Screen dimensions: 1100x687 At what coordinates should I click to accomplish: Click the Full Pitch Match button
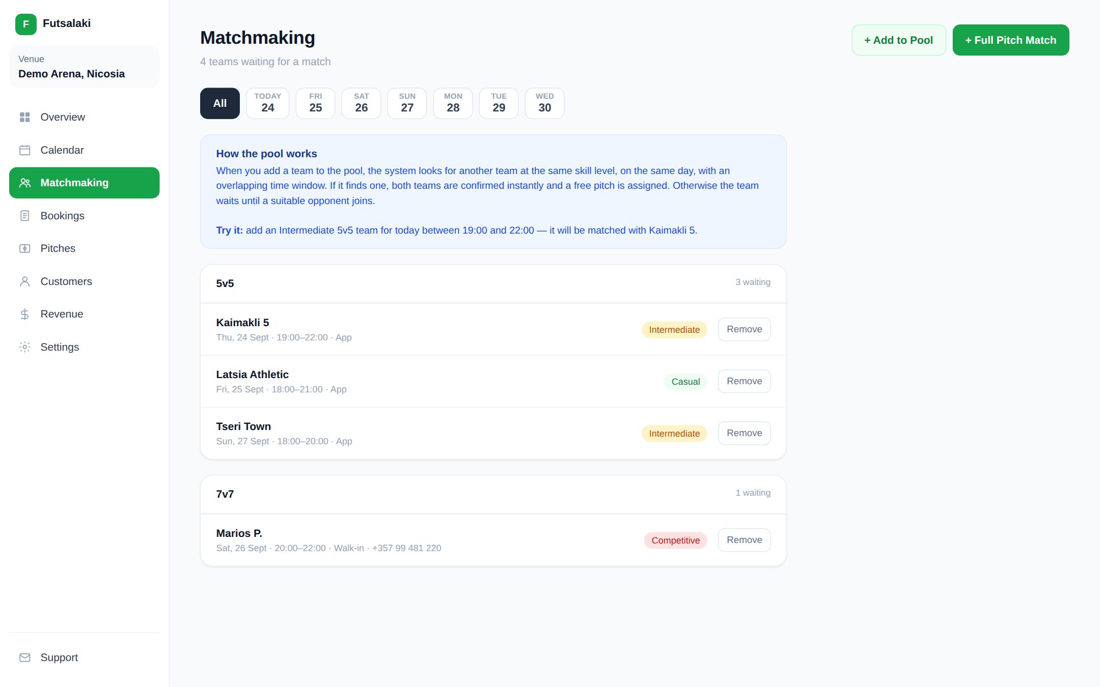(1011, 40)
